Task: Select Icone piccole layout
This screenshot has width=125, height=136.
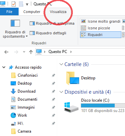Action: click(95, 28)
